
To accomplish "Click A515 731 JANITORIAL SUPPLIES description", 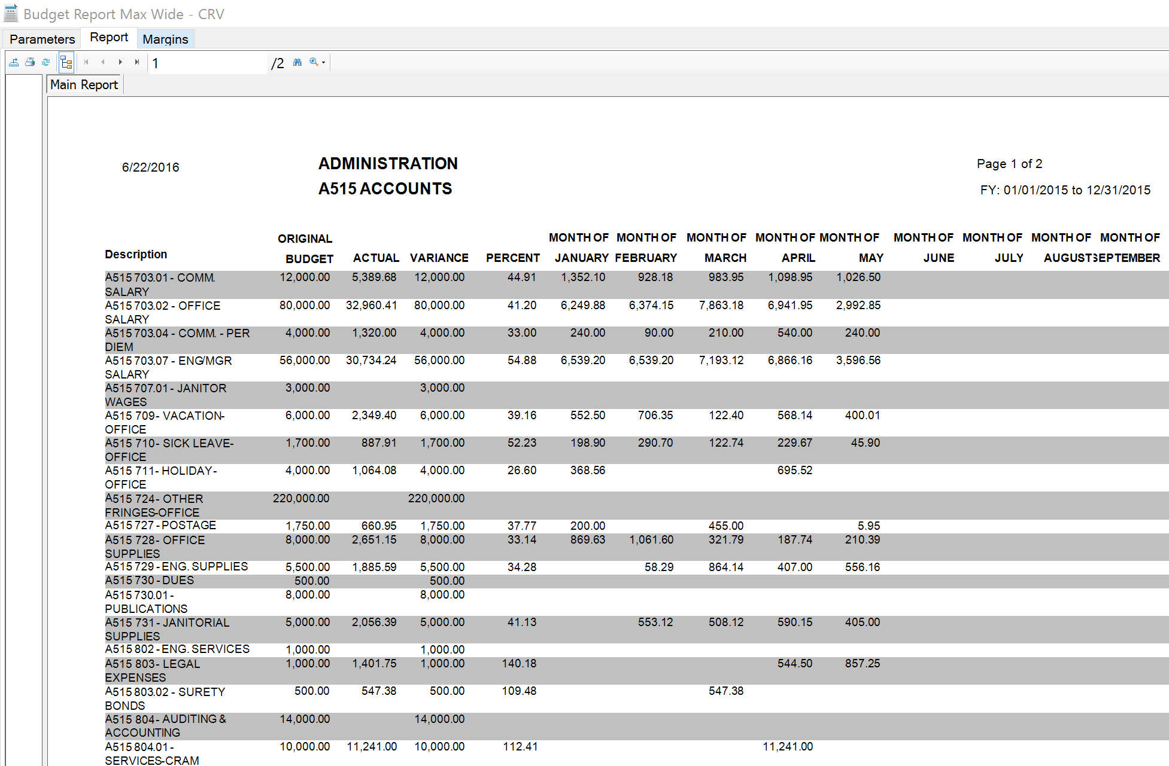I will pyautogui.click(x=167, y=629).
